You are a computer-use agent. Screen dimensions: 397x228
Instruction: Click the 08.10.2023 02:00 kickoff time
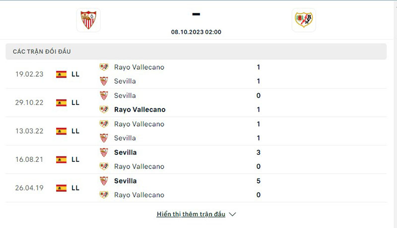pos(196,32)
